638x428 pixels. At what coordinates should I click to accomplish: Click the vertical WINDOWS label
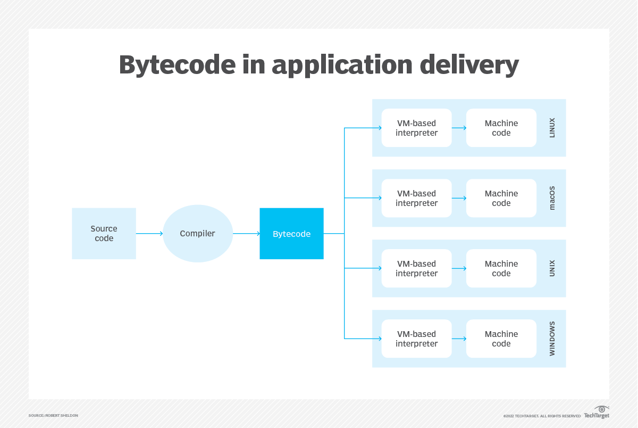pyautogui.click(x=552, y=339)
